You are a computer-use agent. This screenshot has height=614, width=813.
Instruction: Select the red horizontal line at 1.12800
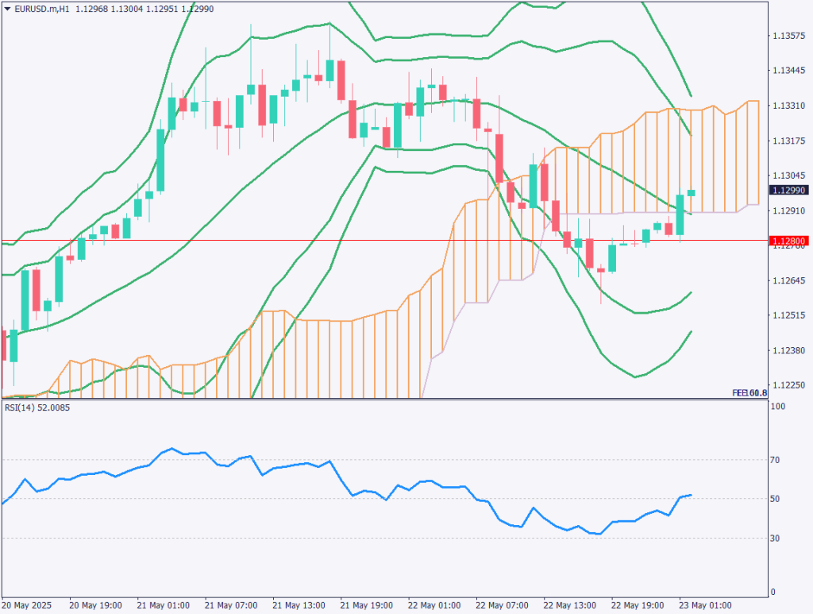point(318,240)
